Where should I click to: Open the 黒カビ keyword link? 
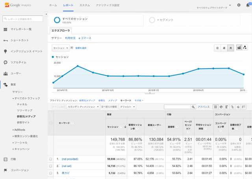pyautogui.click(x=66, y=173)
